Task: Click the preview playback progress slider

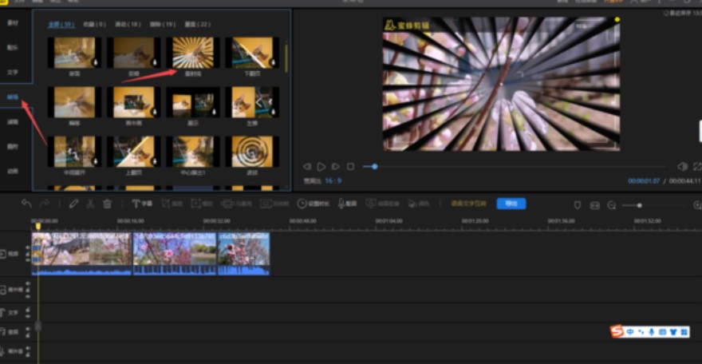Action: pos(374,166)
